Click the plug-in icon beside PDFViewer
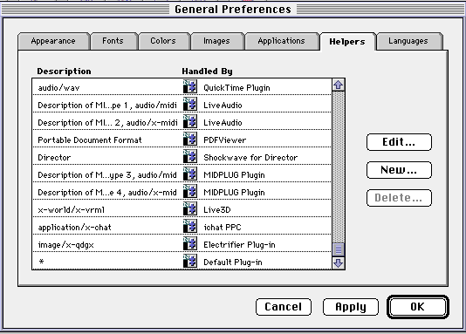 [190, 139]
